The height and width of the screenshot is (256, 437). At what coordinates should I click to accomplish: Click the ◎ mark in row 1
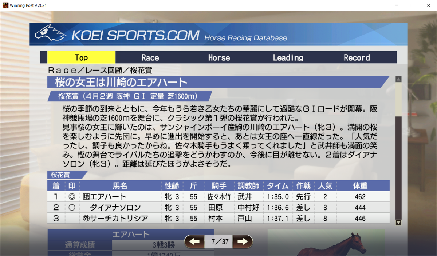pyautogui.click(x=72, y=197)
